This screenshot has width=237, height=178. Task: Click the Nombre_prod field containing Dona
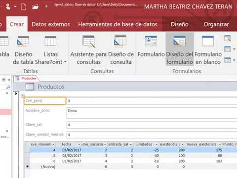coord(152,113)
